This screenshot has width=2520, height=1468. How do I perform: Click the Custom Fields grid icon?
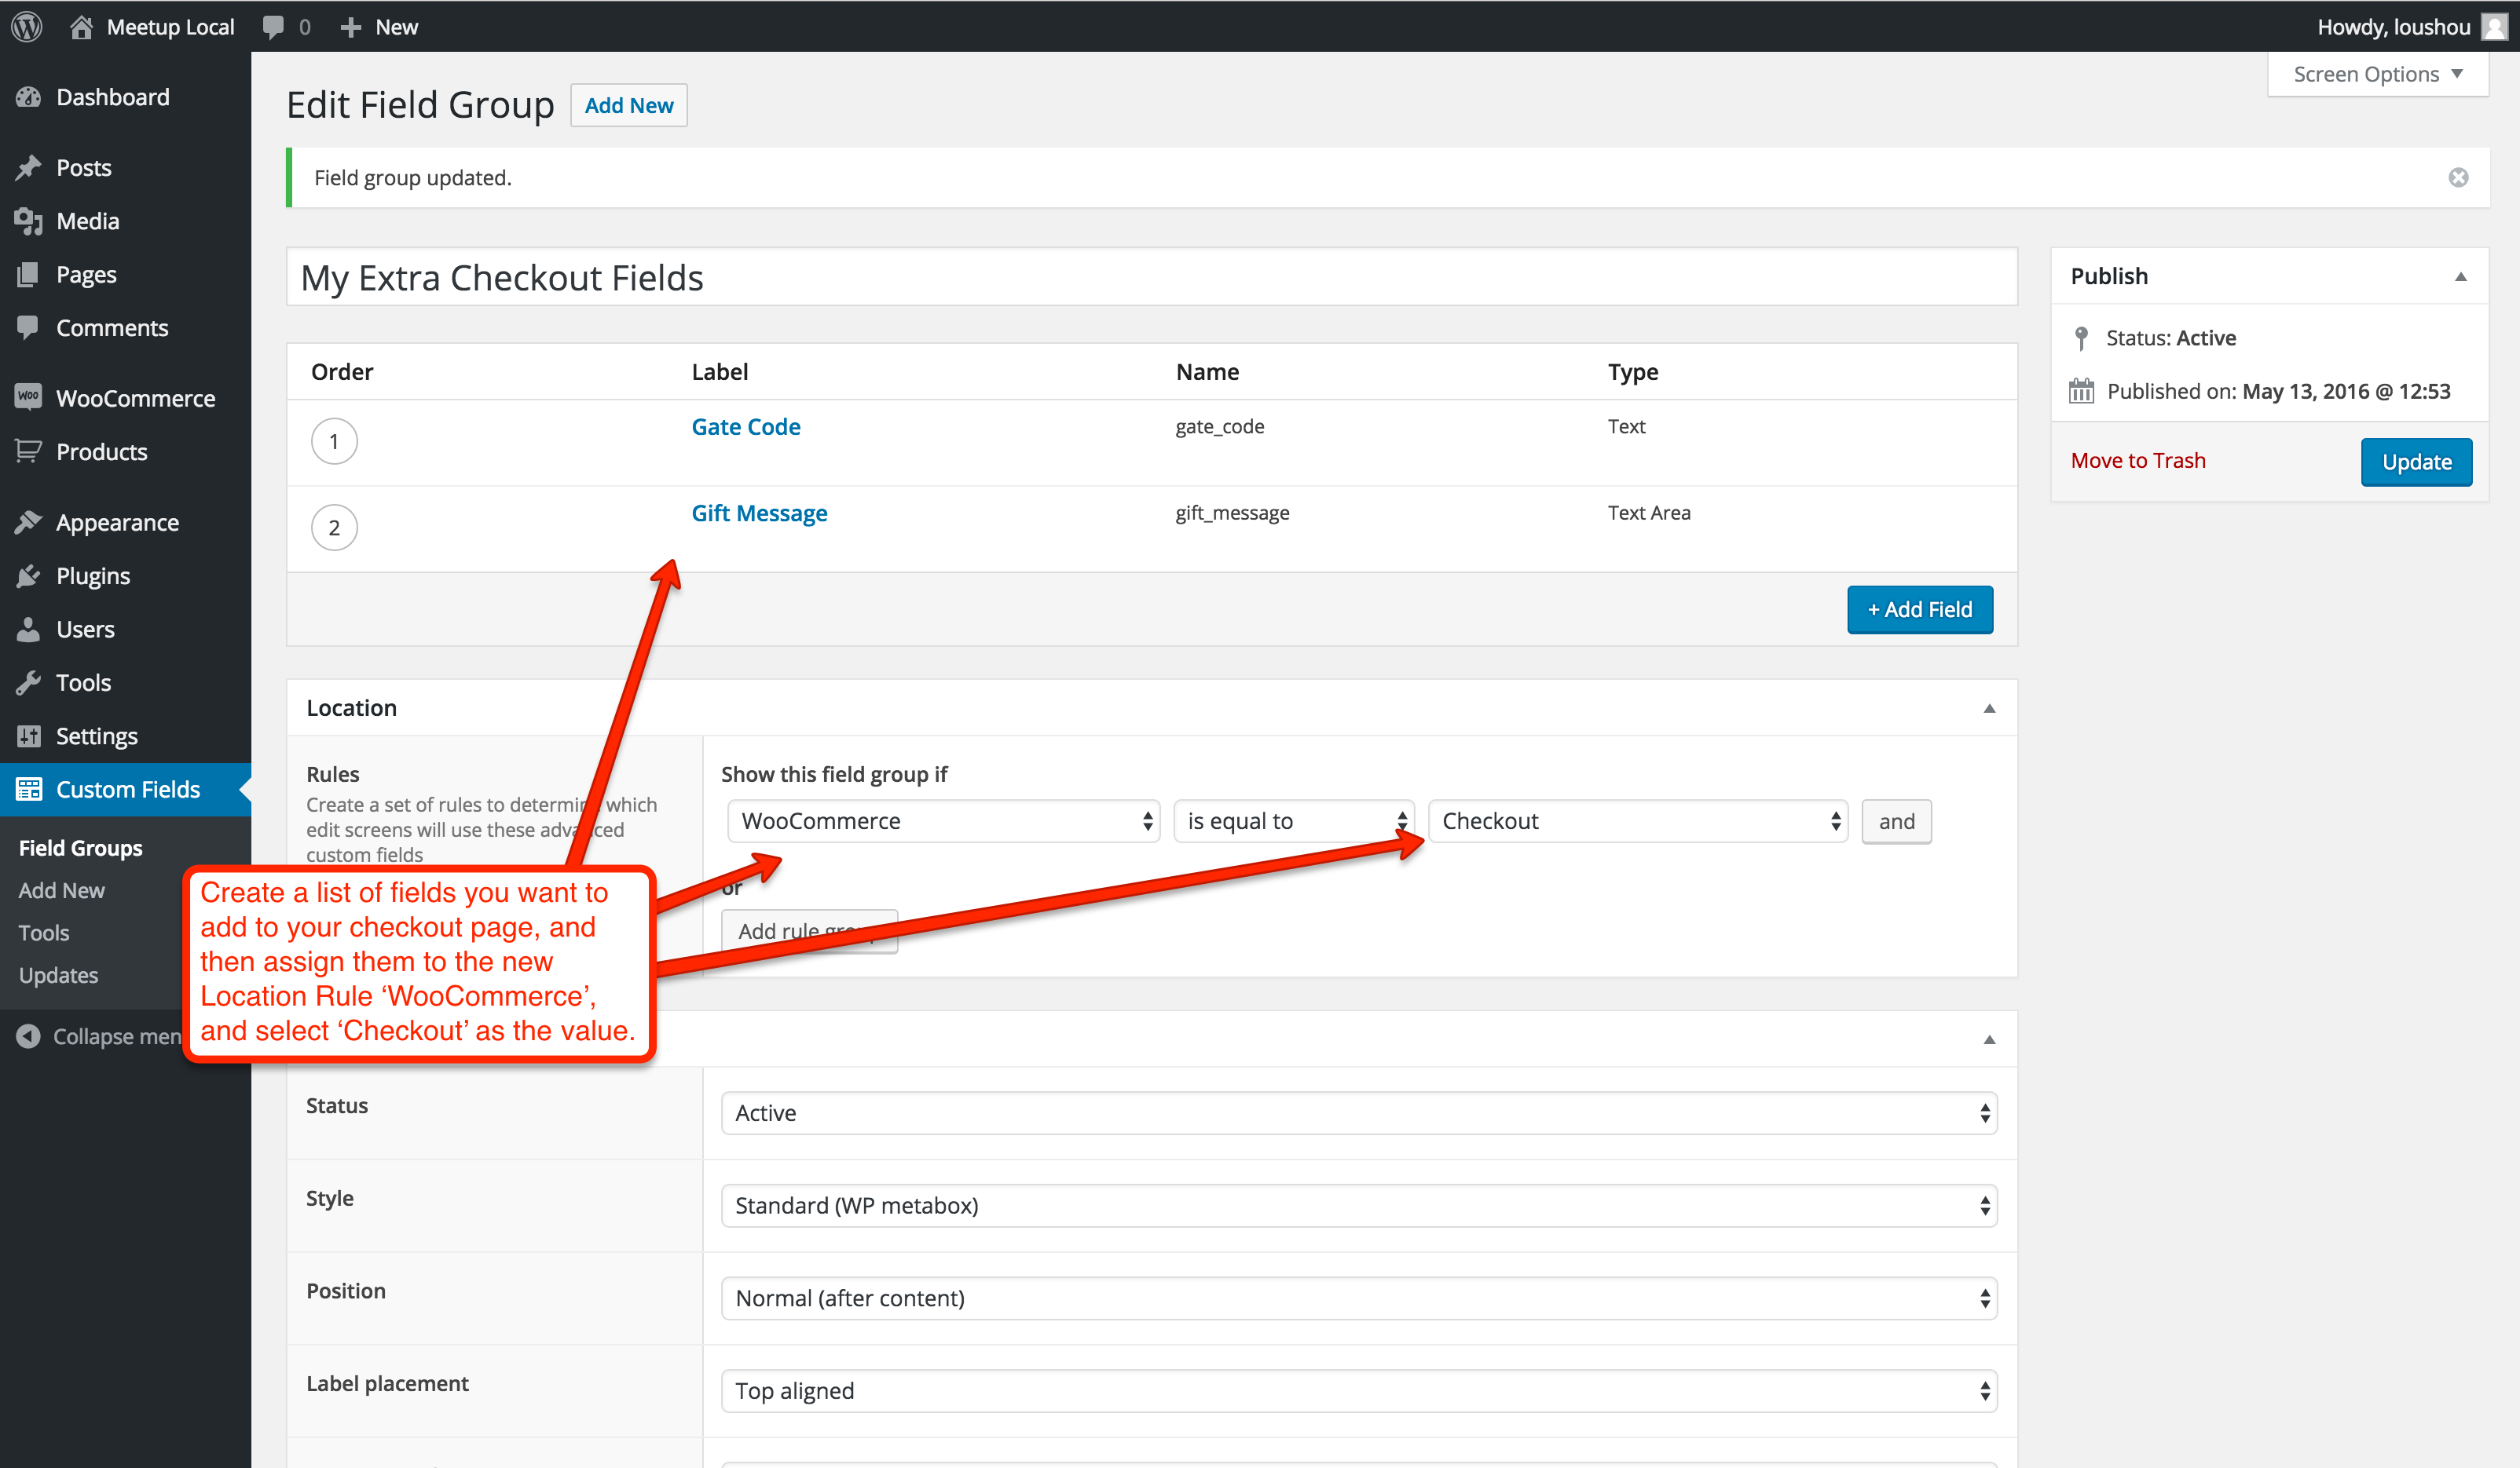coord(28,790)
